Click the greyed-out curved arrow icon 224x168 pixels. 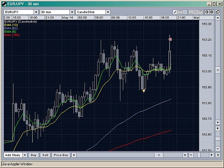[185, 12]
